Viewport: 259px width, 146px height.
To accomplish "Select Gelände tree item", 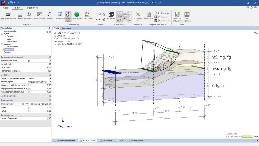I will [x=10, y=36].
